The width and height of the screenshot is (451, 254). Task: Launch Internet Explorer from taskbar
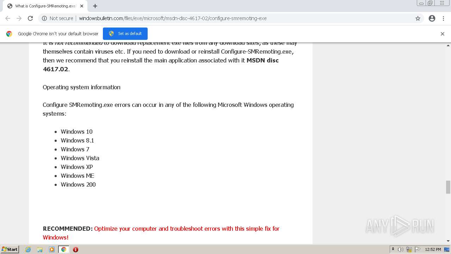click(x=28, y=249)
